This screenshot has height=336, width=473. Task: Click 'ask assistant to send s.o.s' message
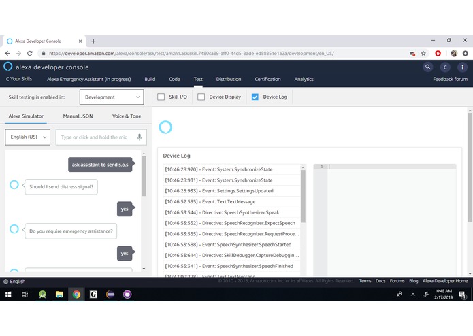pyautogui.click(x=100, y=165)
